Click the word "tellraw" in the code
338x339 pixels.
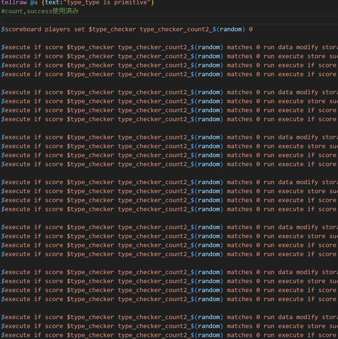[14, 2]
